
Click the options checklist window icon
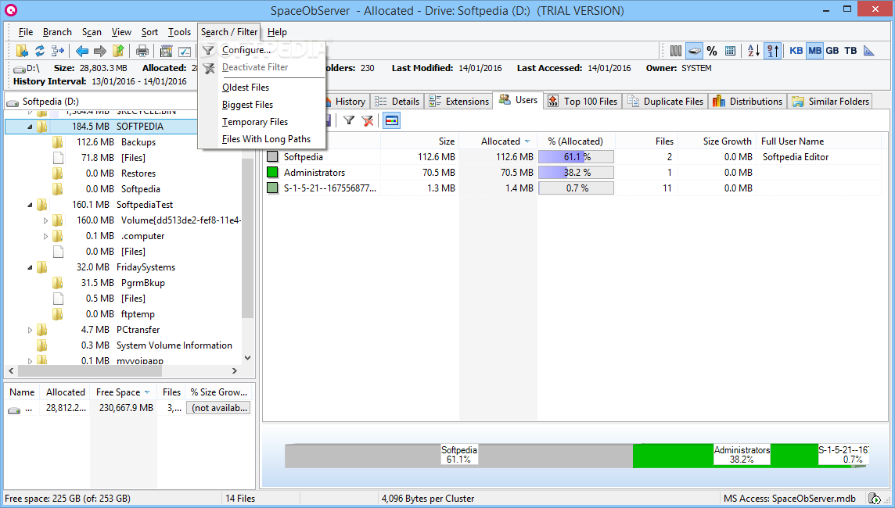tap(185, 52)
